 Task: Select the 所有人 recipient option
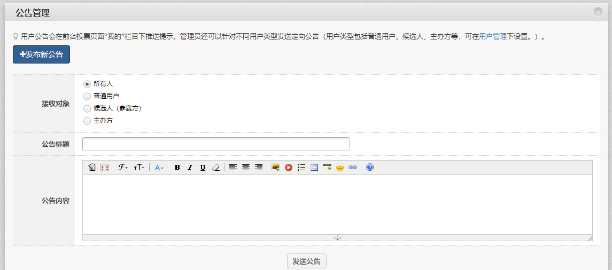click(87, 84)
